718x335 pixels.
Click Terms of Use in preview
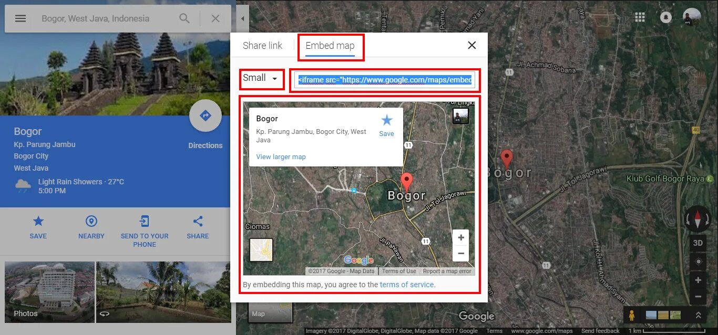coord(399,271)
